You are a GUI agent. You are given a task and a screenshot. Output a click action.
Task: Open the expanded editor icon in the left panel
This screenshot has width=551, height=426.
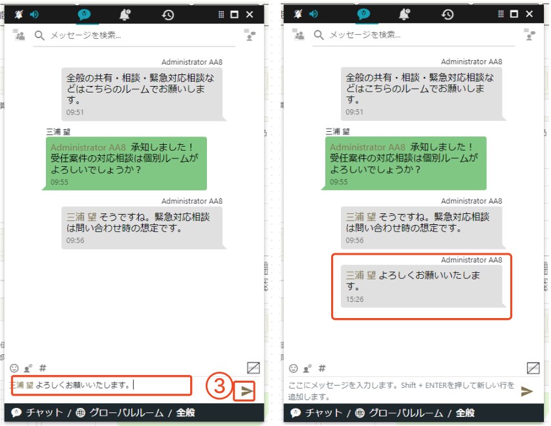(254, 368)
